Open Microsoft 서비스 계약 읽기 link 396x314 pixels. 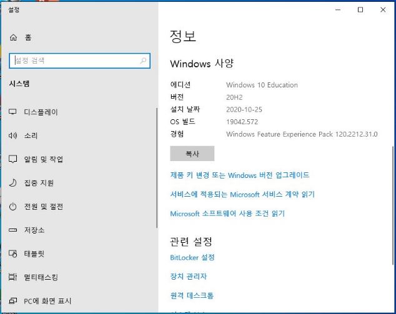click(x=242, y=194)
